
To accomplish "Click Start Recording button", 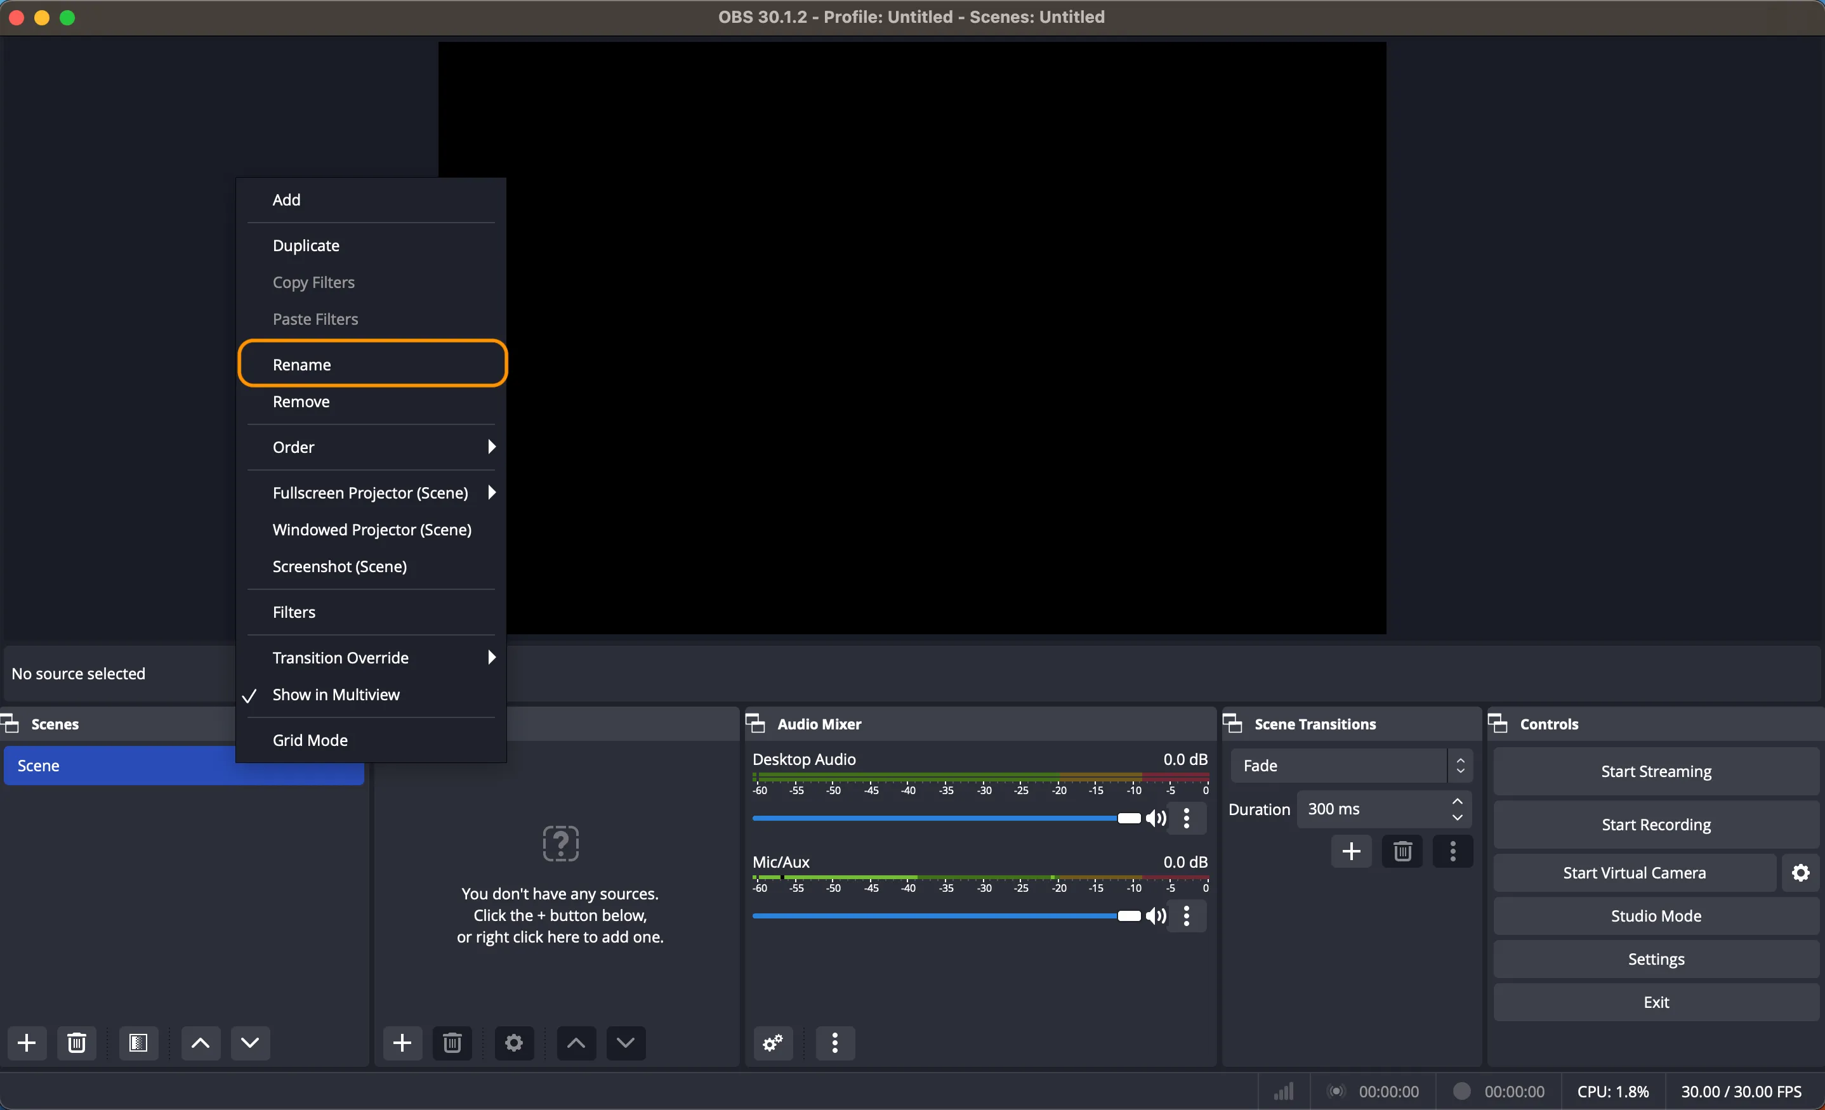I will pyautogui.click(x=1656, y=825).
